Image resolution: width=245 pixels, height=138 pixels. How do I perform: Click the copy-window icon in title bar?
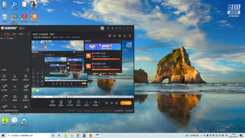[112, 28]
